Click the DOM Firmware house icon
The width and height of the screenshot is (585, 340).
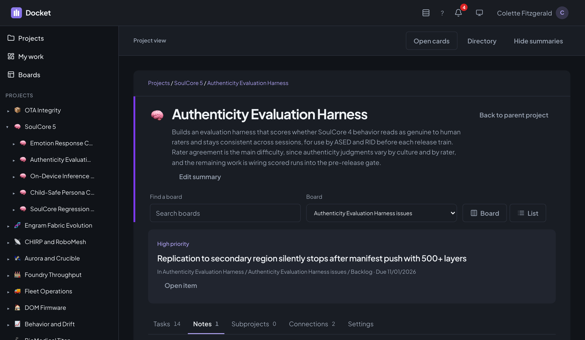tap(17, 308)
